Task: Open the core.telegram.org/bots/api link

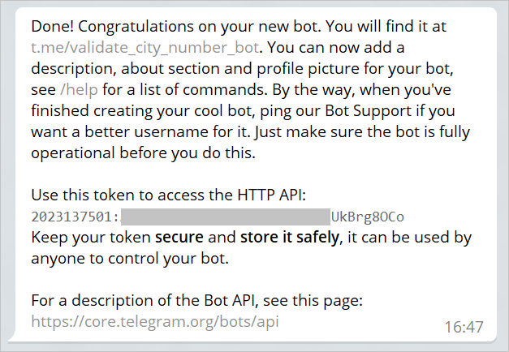Action: 155,322
